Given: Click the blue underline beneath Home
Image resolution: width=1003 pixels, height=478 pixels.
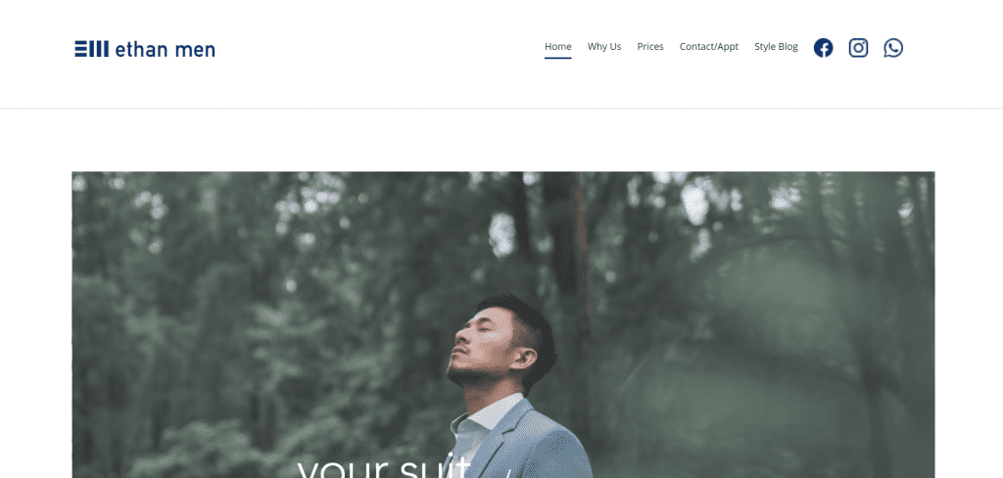Looking at the screenshot, I should [x=557, y=58].
